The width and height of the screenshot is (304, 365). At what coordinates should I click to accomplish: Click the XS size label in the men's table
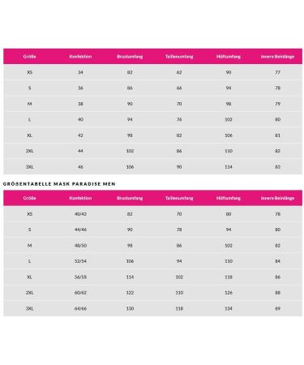click(30, 214)
